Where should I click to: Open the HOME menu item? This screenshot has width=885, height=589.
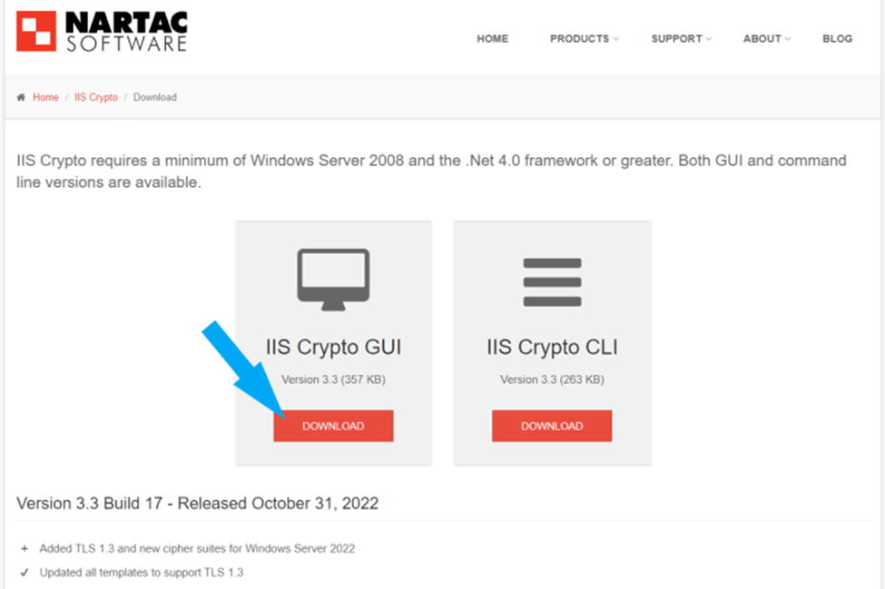[x=492, y=39]
